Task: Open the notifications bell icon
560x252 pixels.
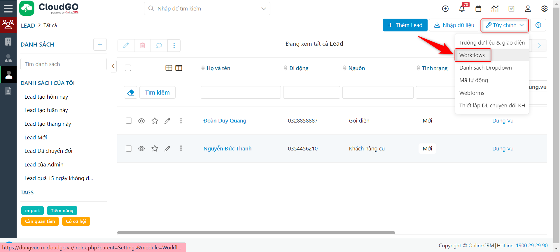Action: click(462, 9)
